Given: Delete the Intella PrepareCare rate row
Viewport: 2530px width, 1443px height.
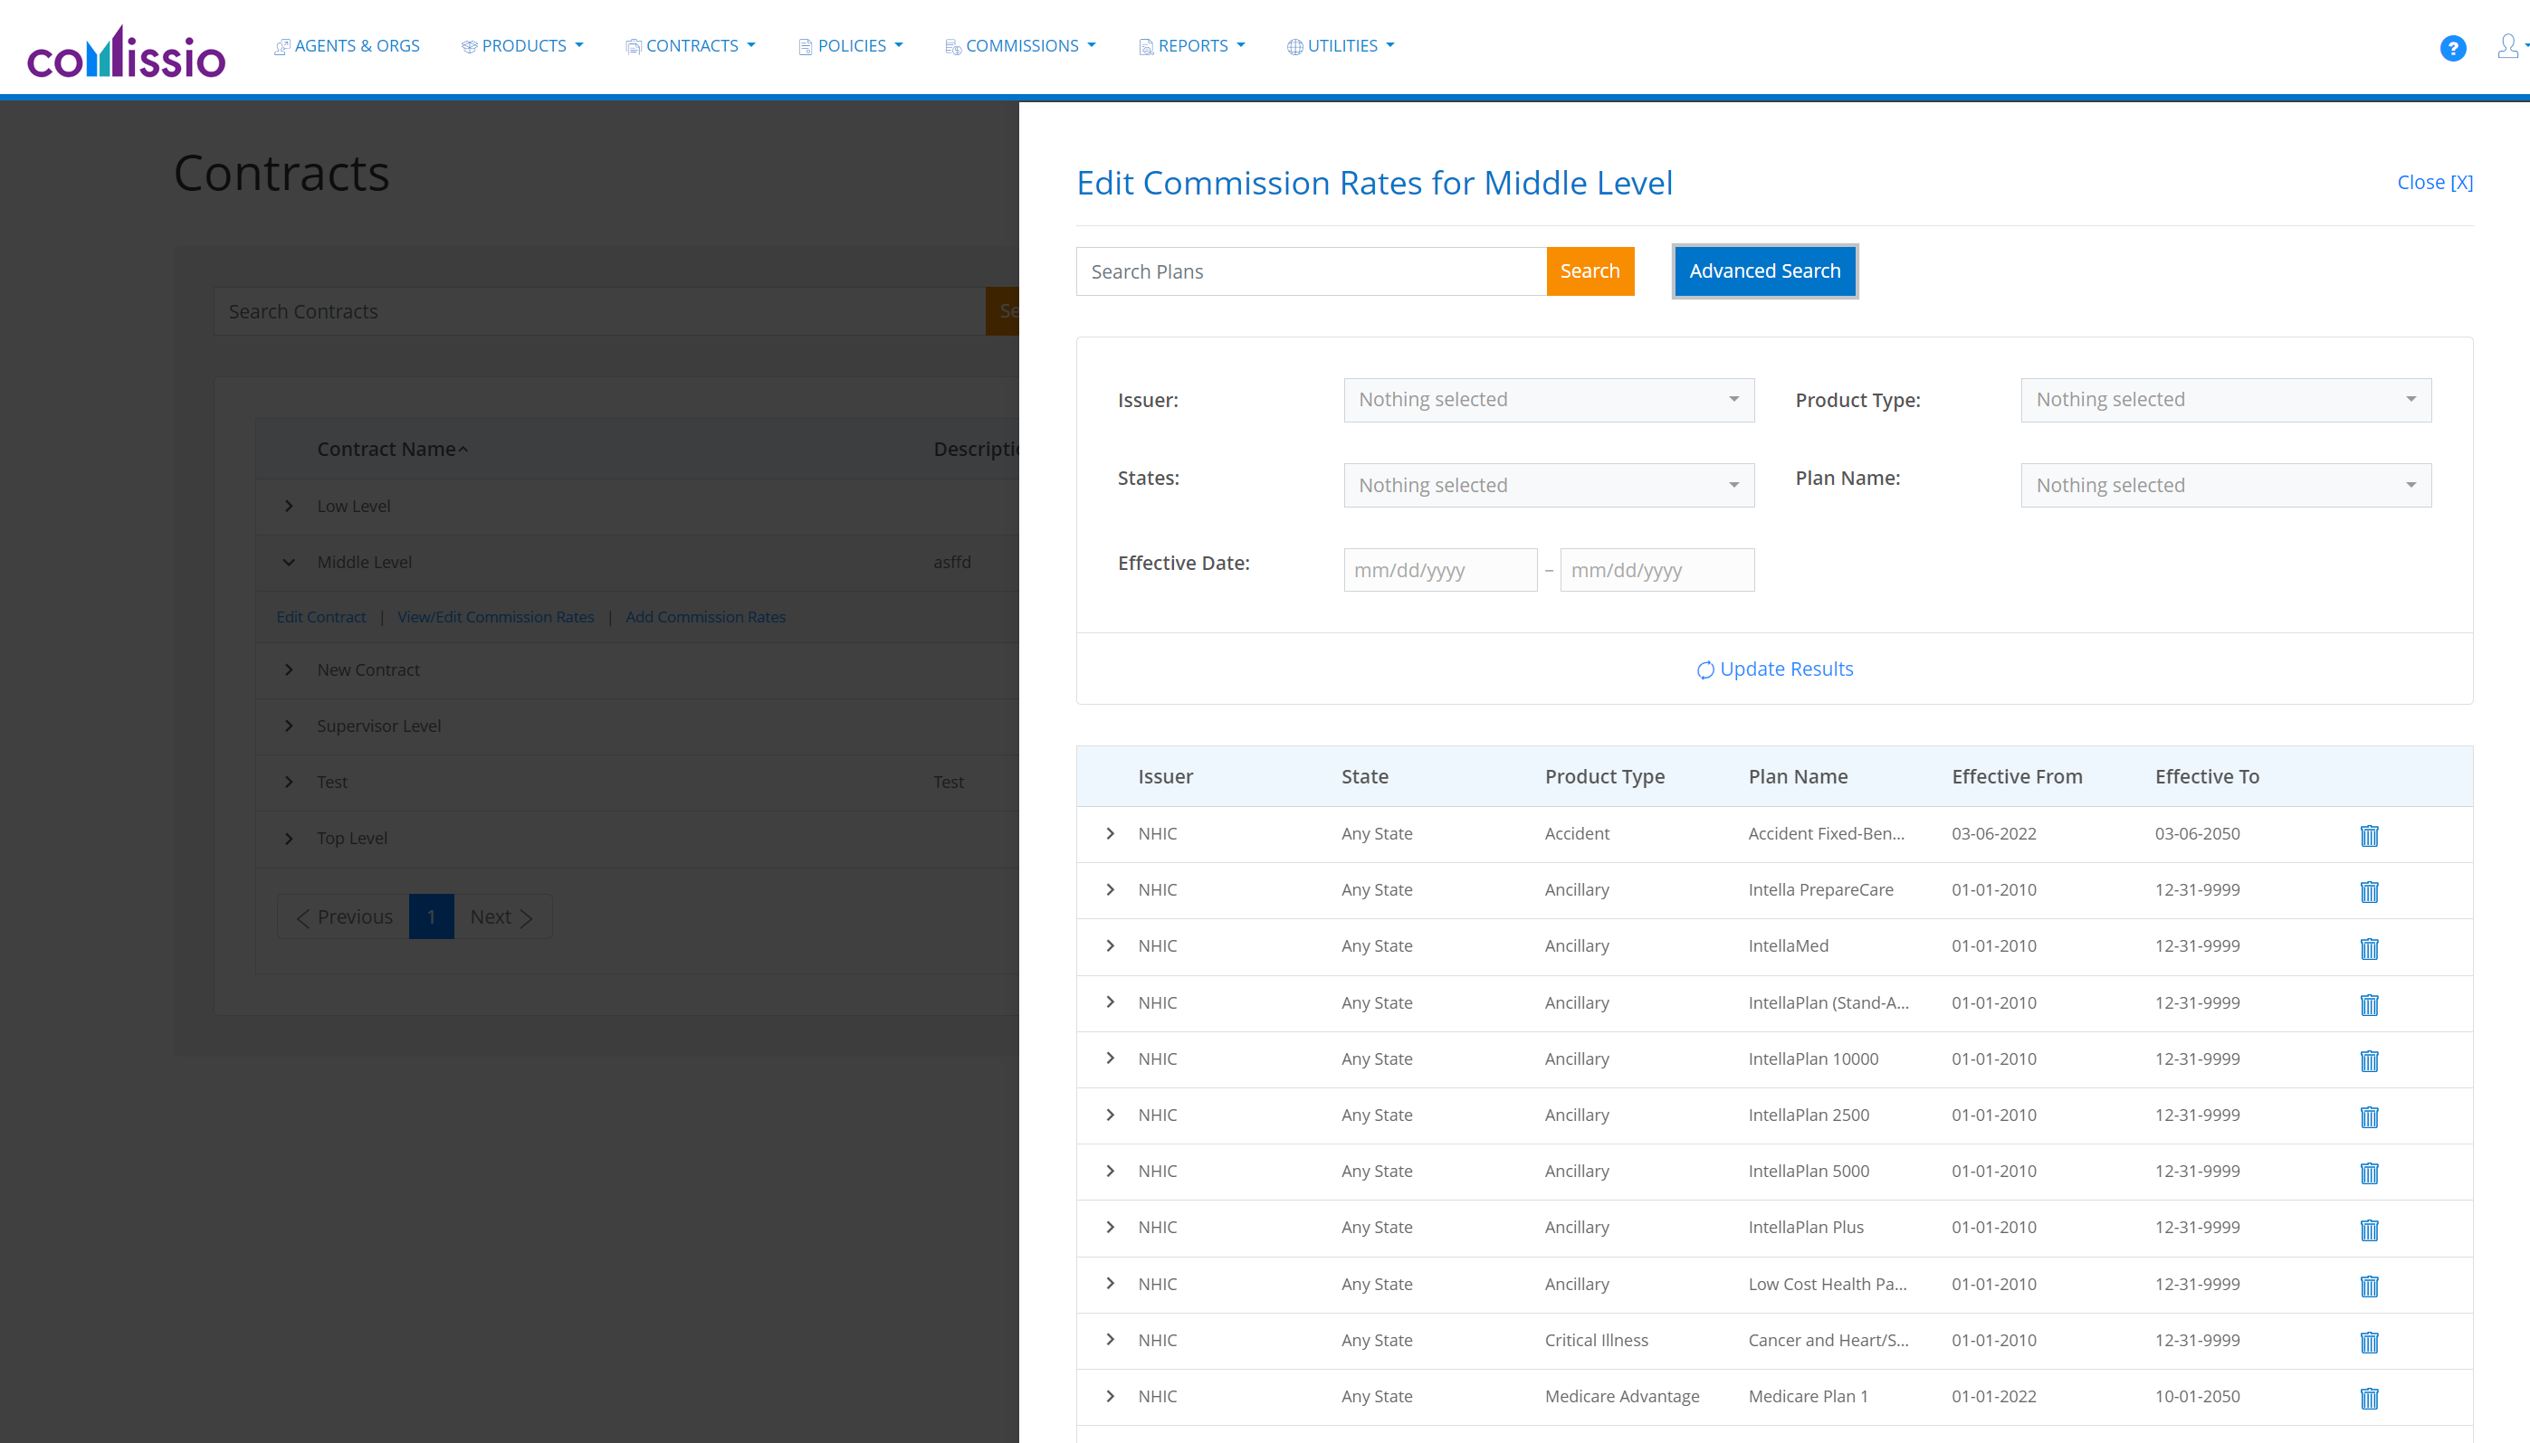Looking at the screenshot, I should (x=2370, y=891).
